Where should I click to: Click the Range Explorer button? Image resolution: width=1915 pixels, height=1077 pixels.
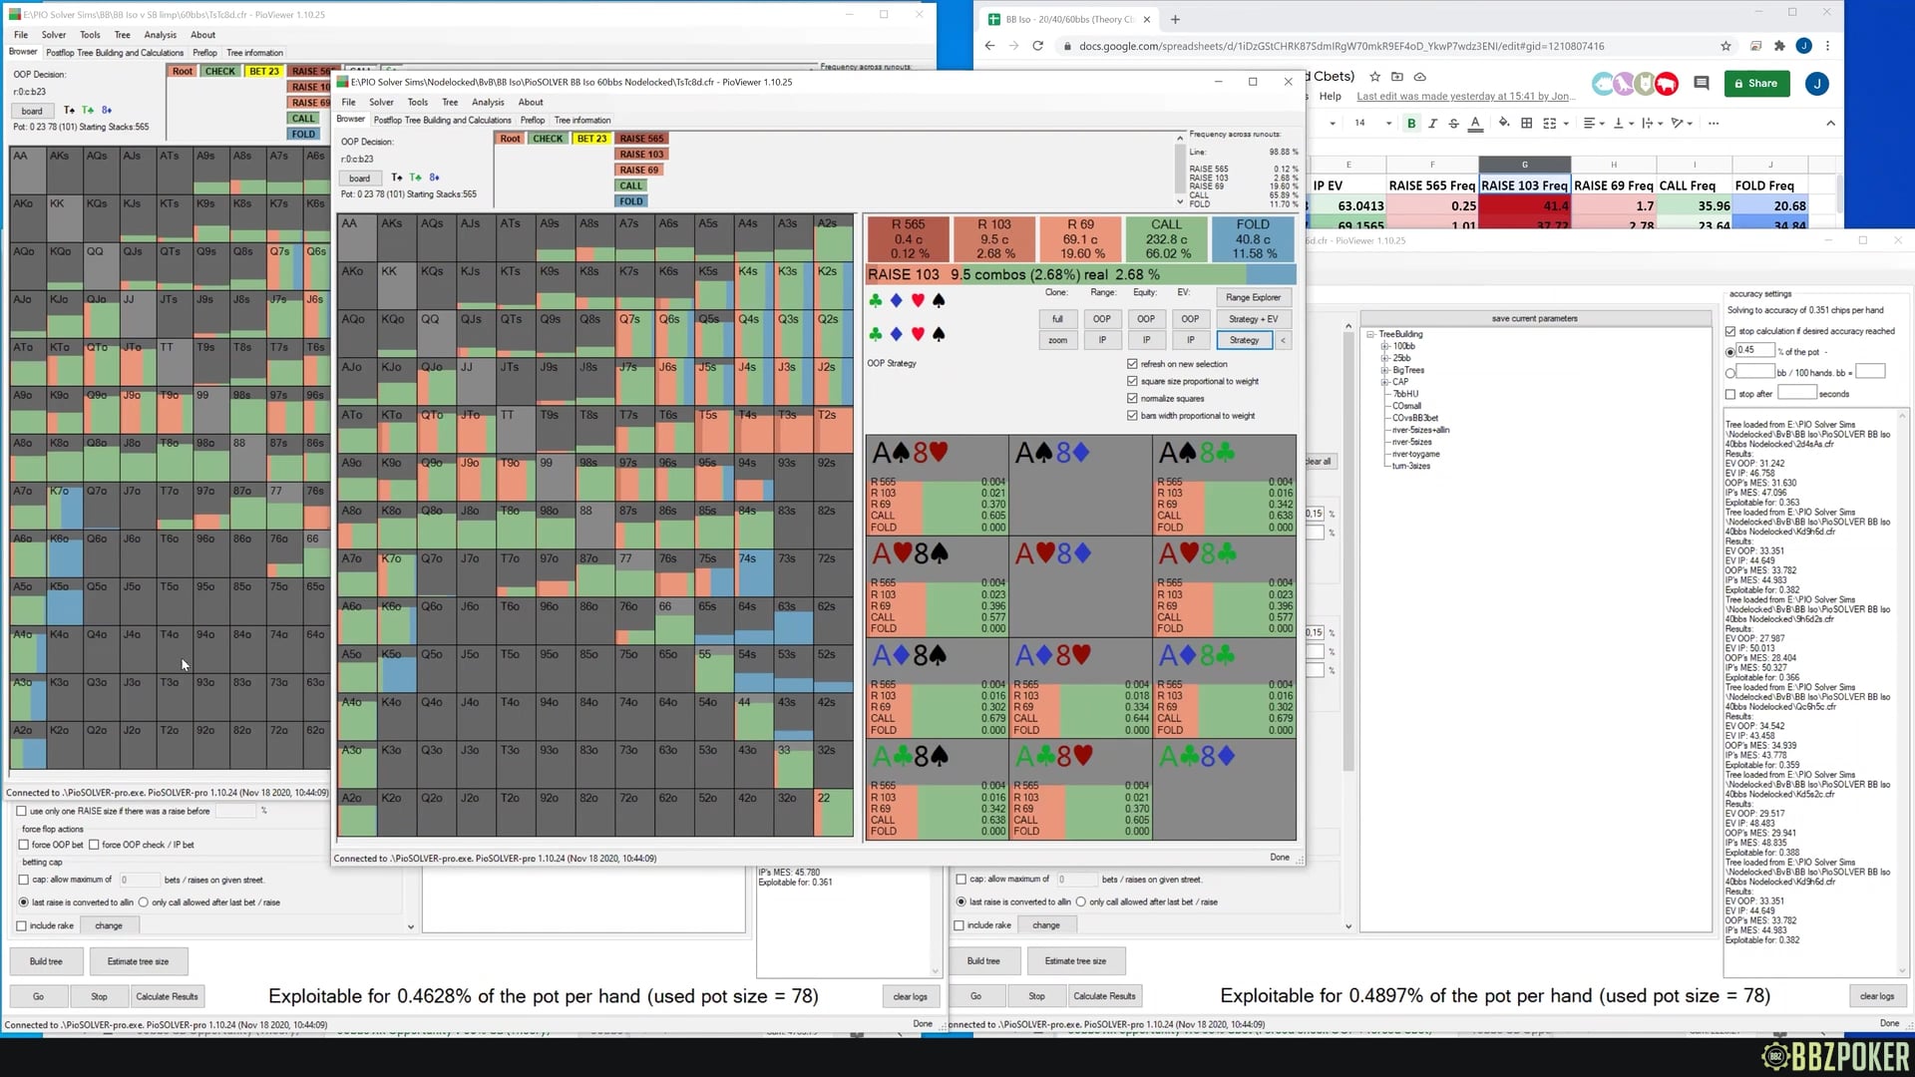[x=1253, y=297]
